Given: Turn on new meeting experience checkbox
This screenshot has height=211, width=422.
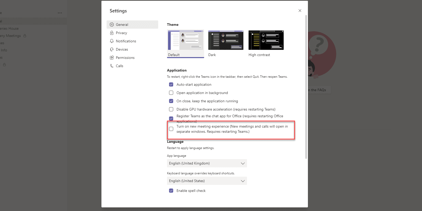Looking at the screenshot, I should [171, 129].
